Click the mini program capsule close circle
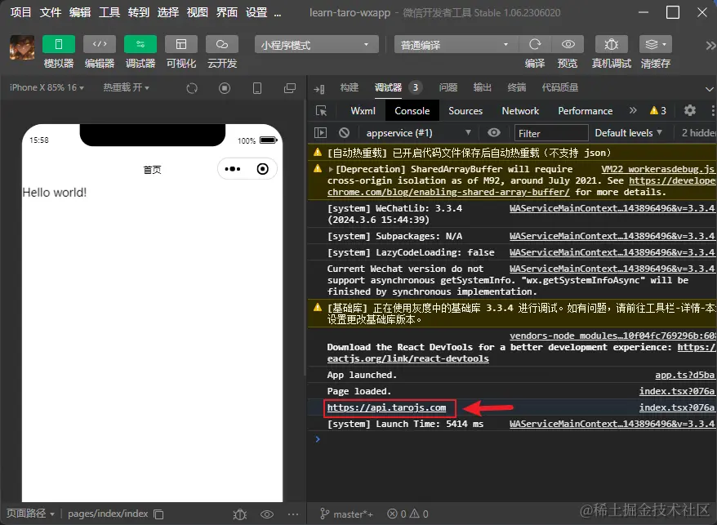Viewport: 717px width, 525px height. coord(262,169)
